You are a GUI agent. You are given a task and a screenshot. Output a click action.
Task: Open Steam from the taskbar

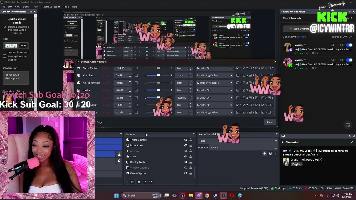215,196
